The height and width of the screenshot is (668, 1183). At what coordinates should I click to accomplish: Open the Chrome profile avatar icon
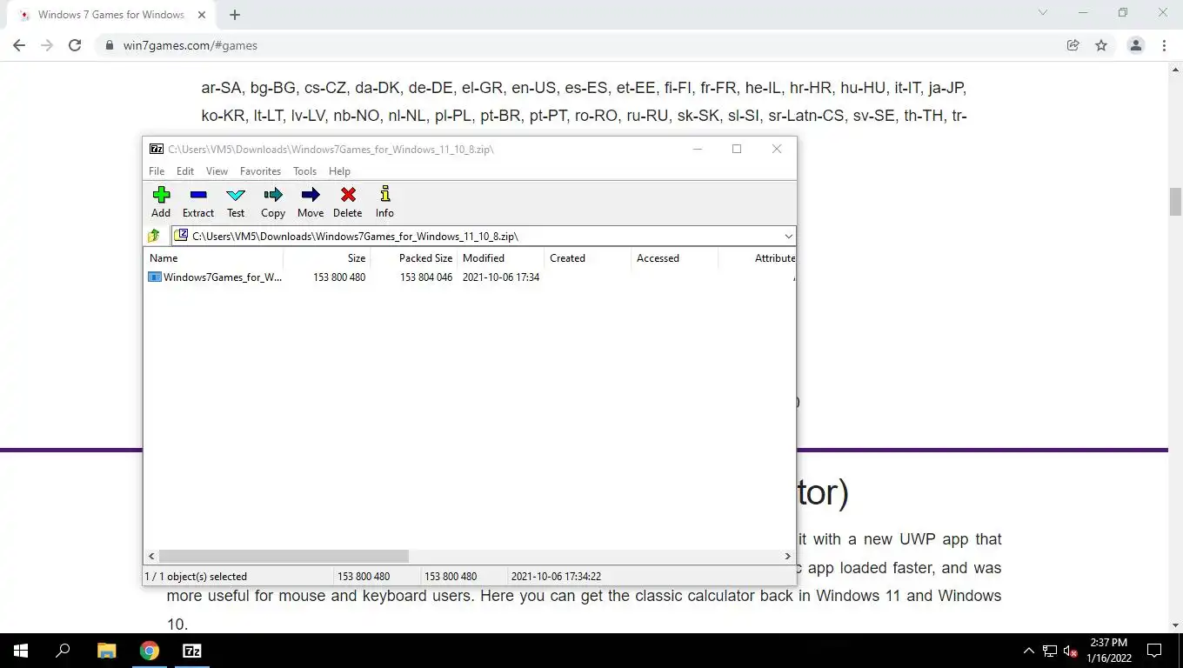1135,45
